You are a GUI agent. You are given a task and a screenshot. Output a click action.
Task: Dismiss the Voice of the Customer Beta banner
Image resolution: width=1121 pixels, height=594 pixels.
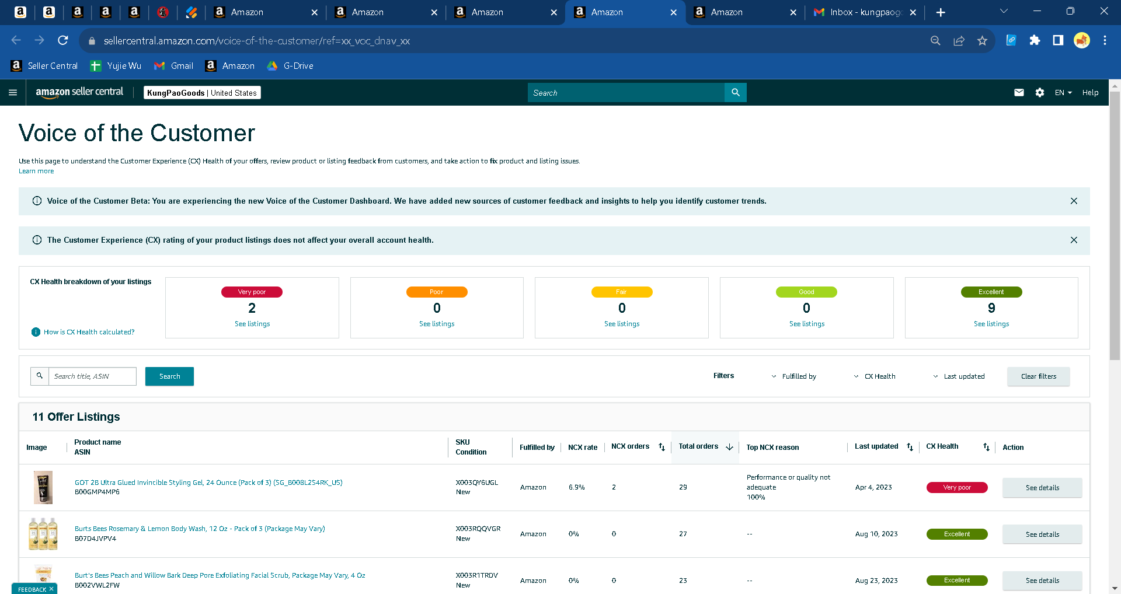tap(1074, 201)
